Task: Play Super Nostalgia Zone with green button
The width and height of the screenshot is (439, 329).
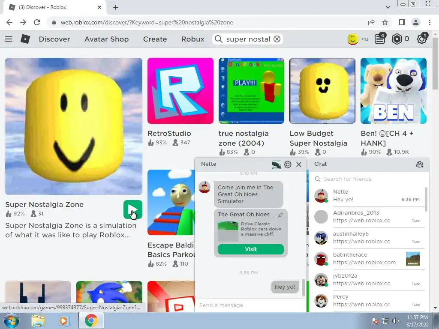Action: [x=133, y=209]
